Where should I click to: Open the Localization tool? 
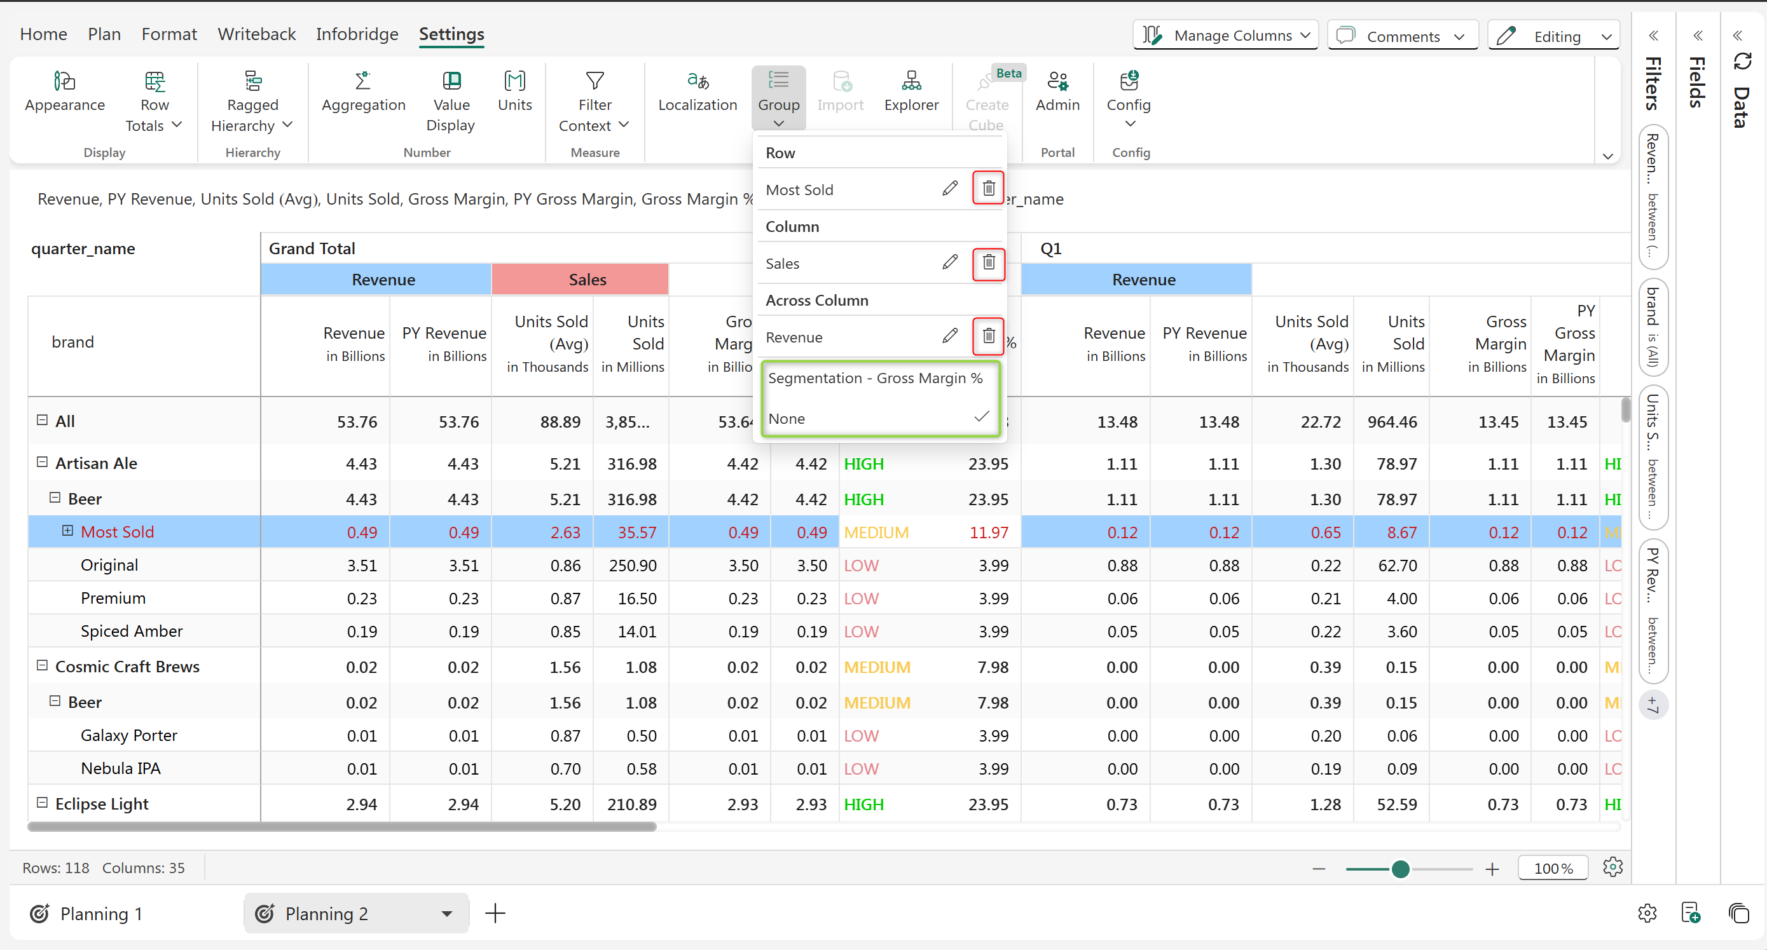(x=697, y=93)
